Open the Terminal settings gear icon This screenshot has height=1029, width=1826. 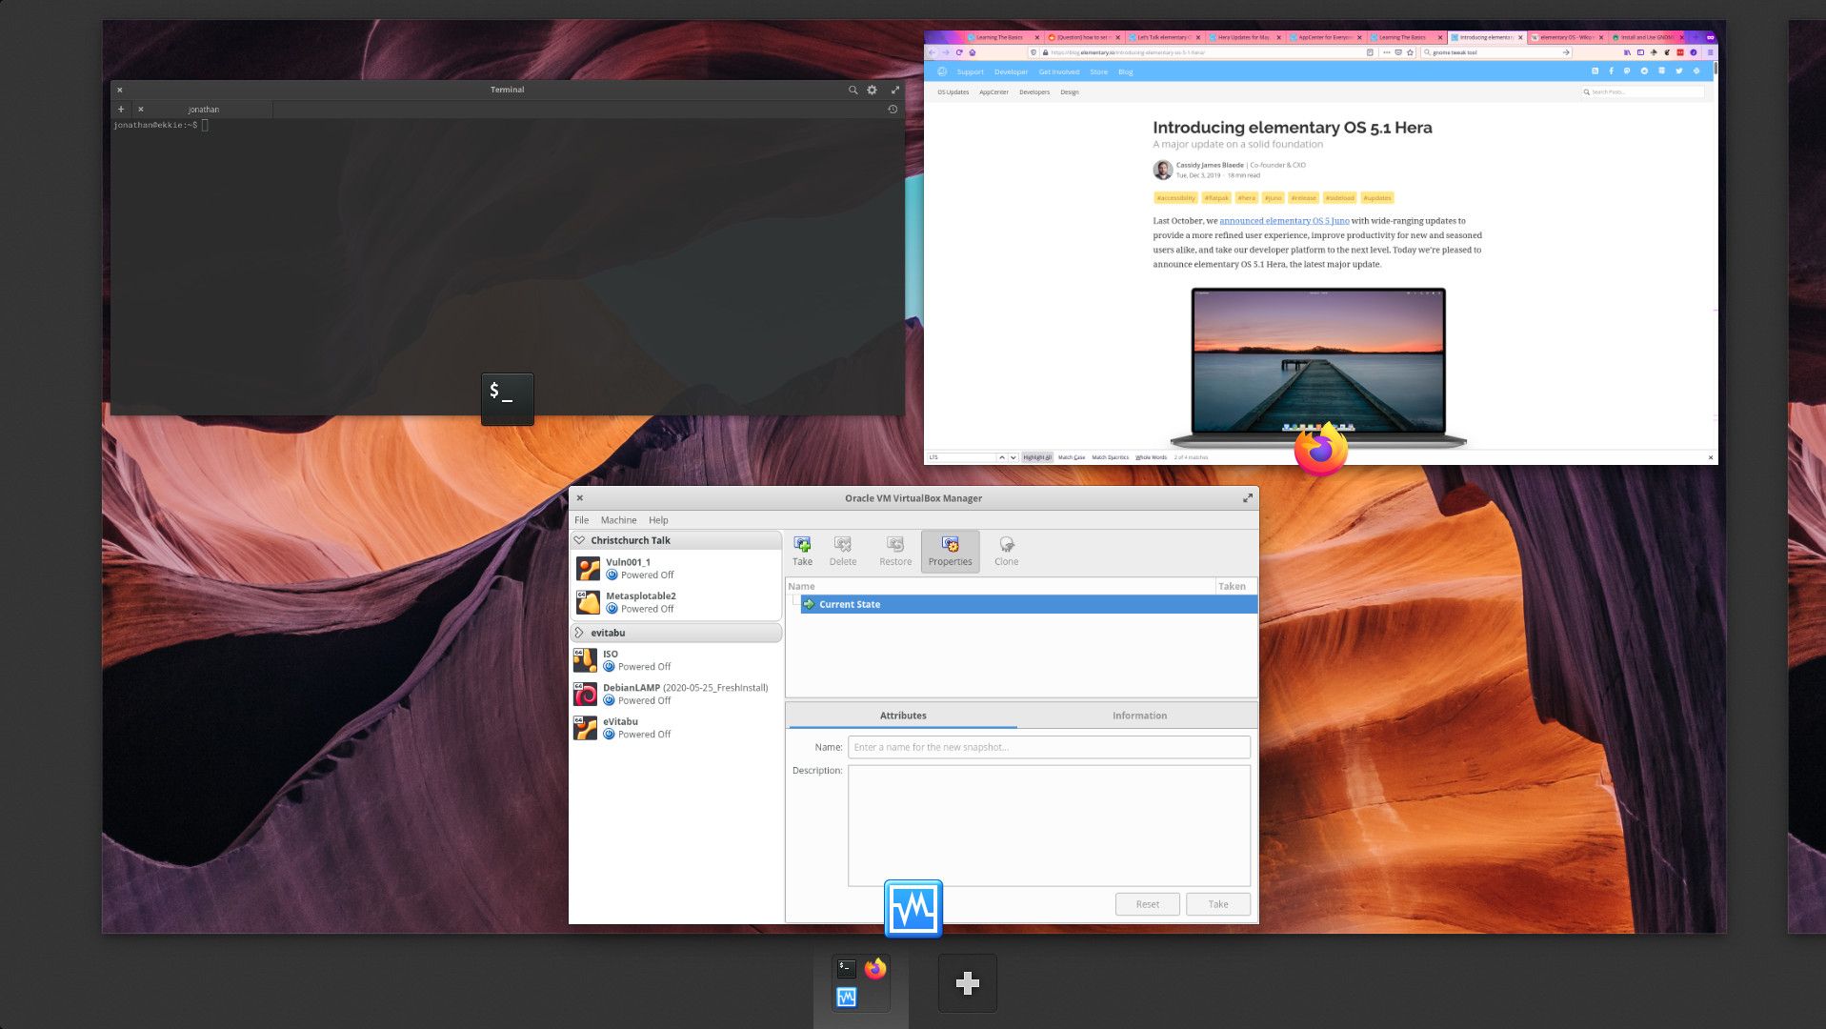[872, 90]
